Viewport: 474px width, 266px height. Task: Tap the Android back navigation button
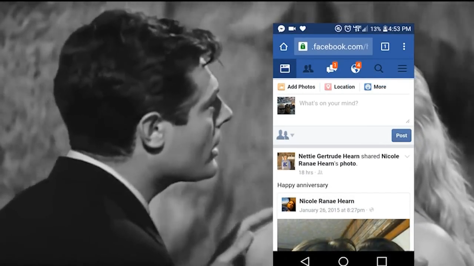305,261
